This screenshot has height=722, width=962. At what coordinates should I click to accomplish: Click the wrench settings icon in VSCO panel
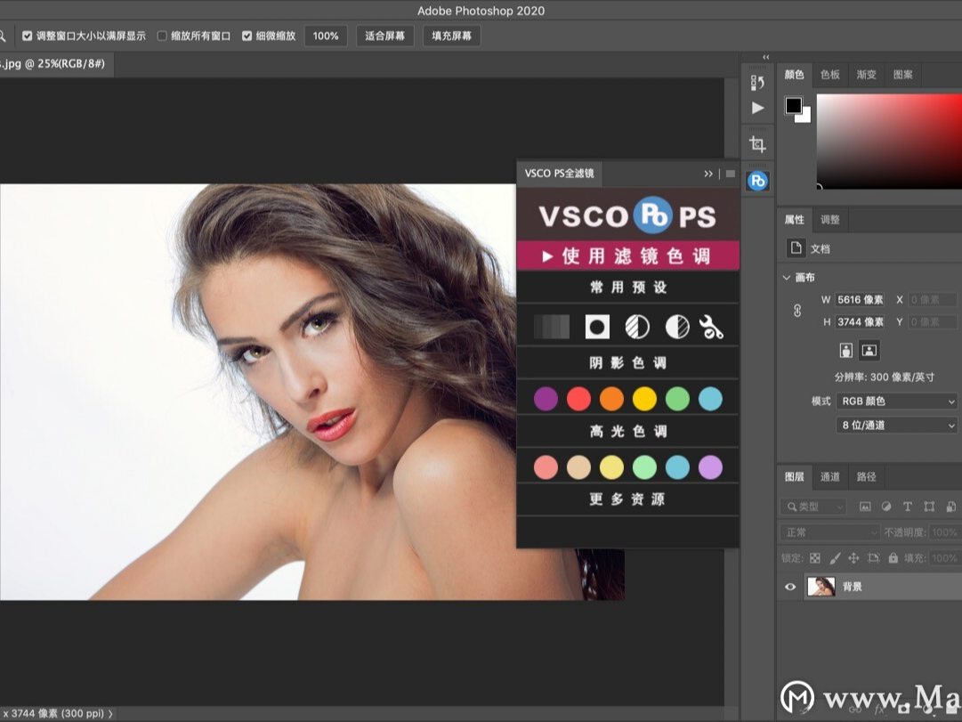710,327
